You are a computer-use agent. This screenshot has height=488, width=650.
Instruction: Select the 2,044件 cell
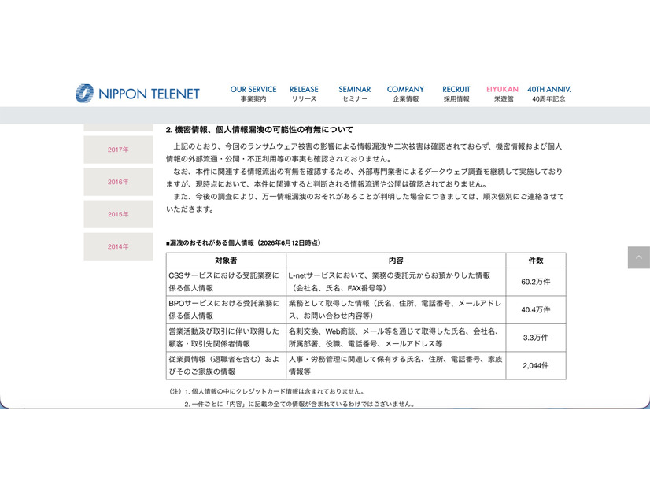536,366
